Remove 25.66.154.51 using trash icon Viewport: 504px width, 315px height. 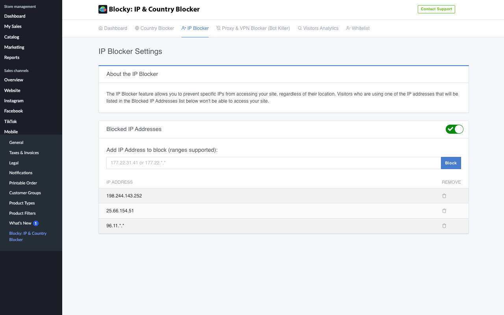click(x=444, y=211)
